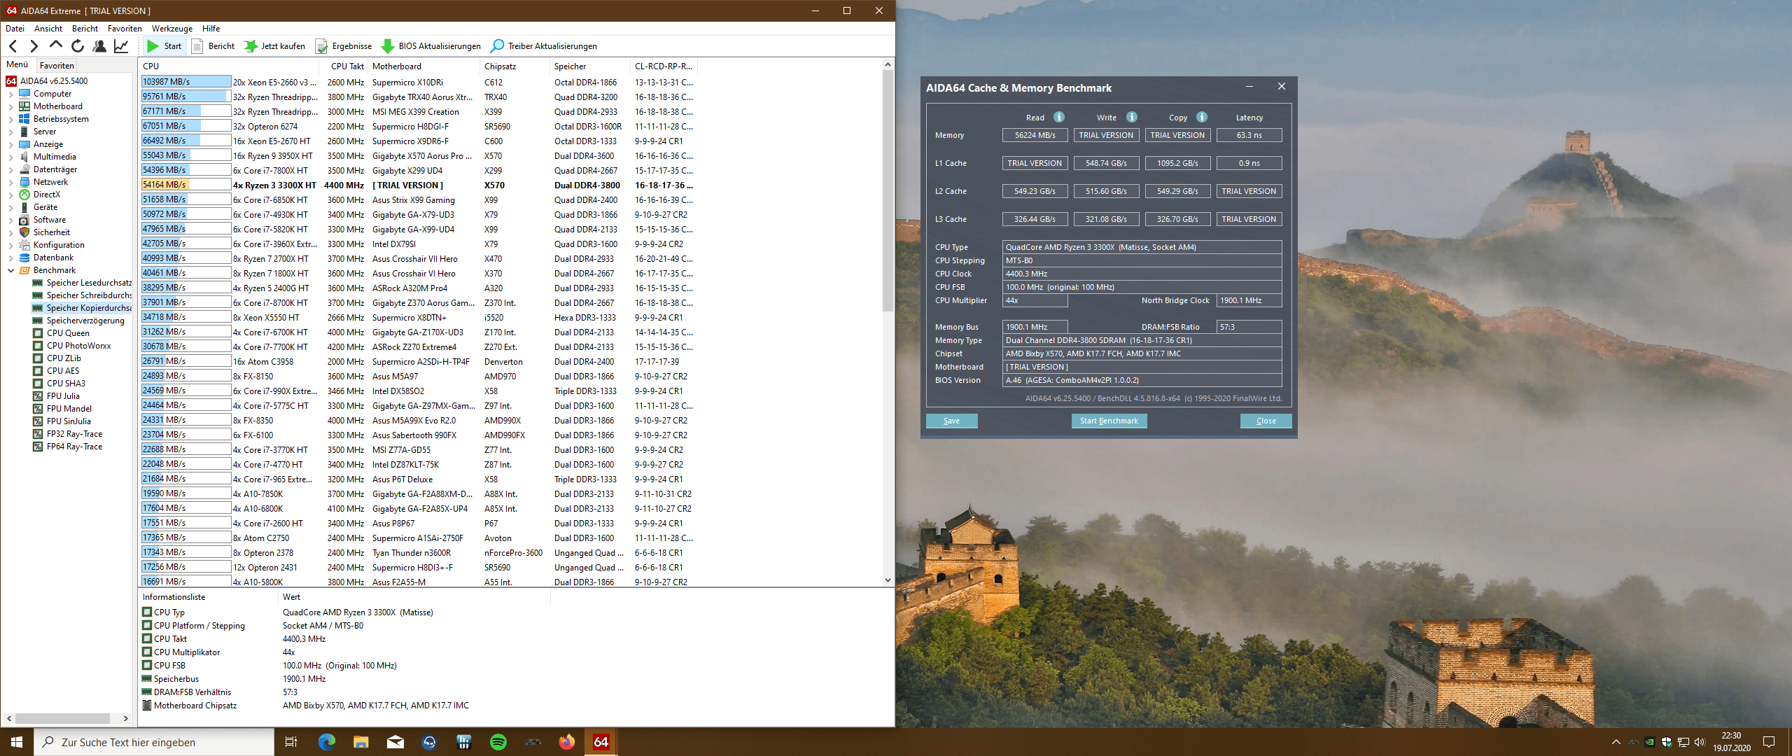Switch to the Favoriten tab
The width and height of the screenshot is (1792, 756).
[x=57, y=66]
